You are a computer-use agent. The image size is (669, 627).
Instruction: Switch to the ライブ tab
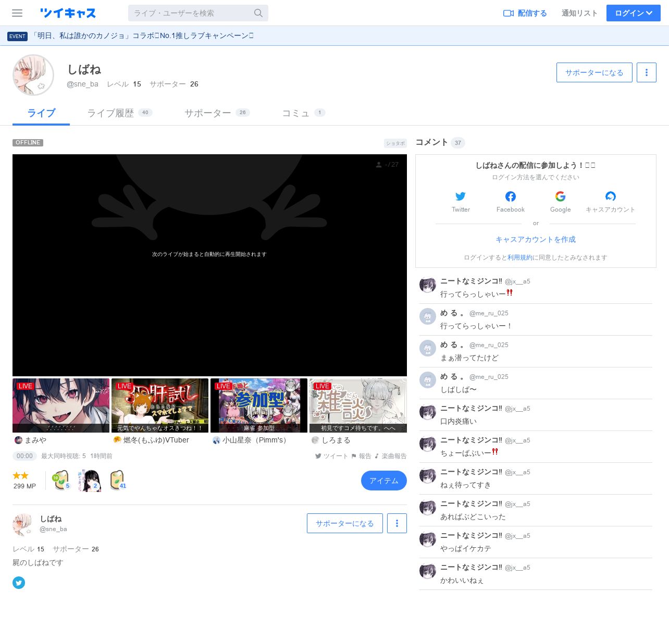point(41,113)
